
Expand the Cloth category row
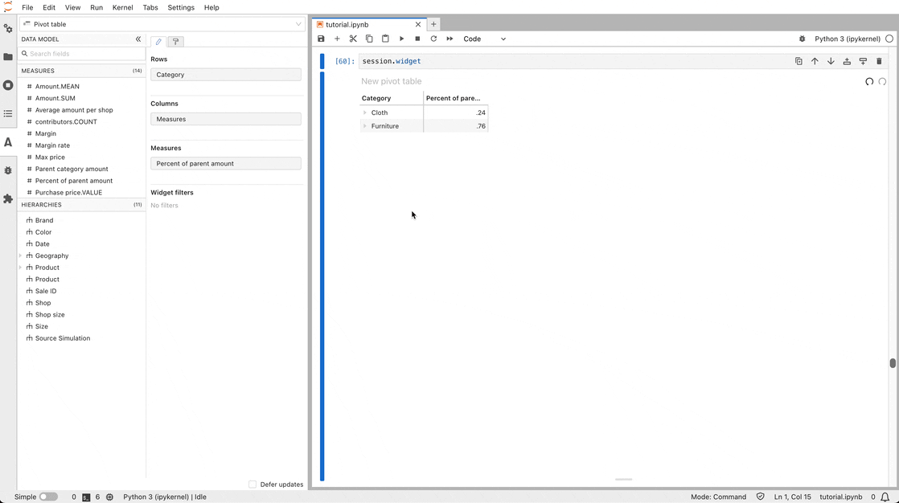point(365,112)
